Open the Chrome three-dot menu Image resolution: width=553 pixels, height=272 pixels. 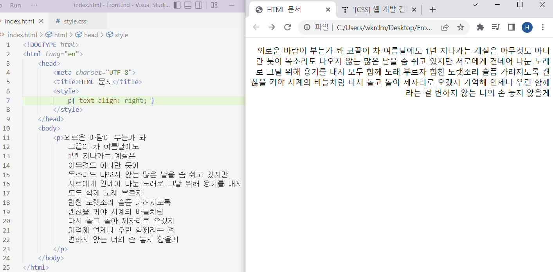[x=543, y=27]
